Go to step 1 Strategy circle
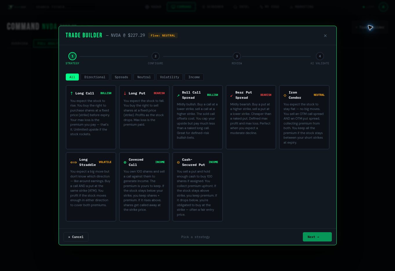 (x=72, y=56)
